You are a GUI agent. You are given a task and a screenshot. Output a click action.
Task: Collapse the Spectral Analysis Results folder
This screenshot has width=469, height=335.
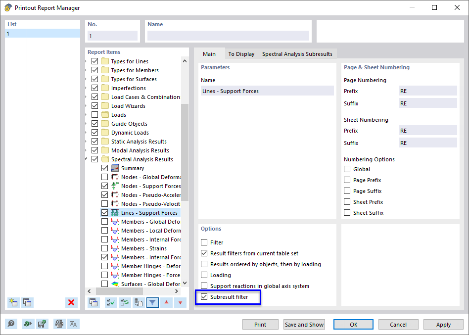(x=86, y=159)
